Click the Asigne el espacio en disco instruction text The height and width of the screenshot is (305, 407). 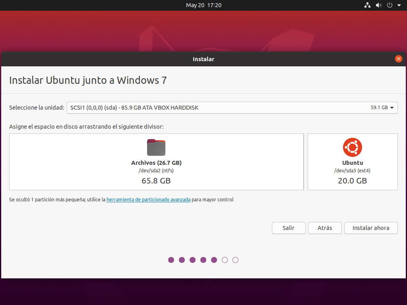[86, 127]
